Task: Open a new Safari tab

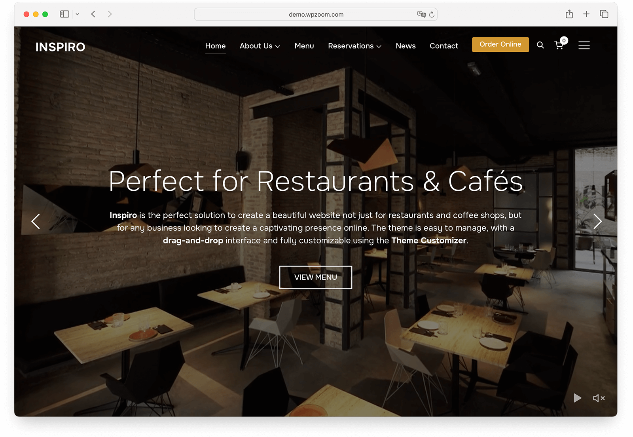Action: point(586,14)
